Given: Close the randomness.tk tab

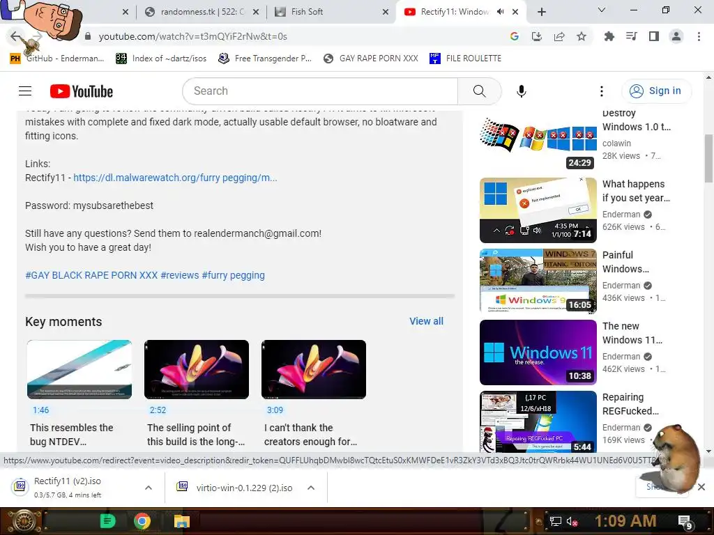Looking at the screenshot, I should 256,12.
